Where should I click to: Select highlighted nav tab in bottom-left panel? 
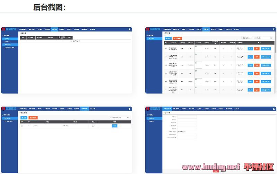[x=85, y=109]
